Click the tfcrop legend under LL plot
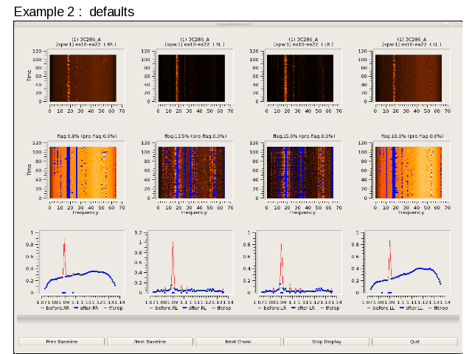 (x=437, y=308)
